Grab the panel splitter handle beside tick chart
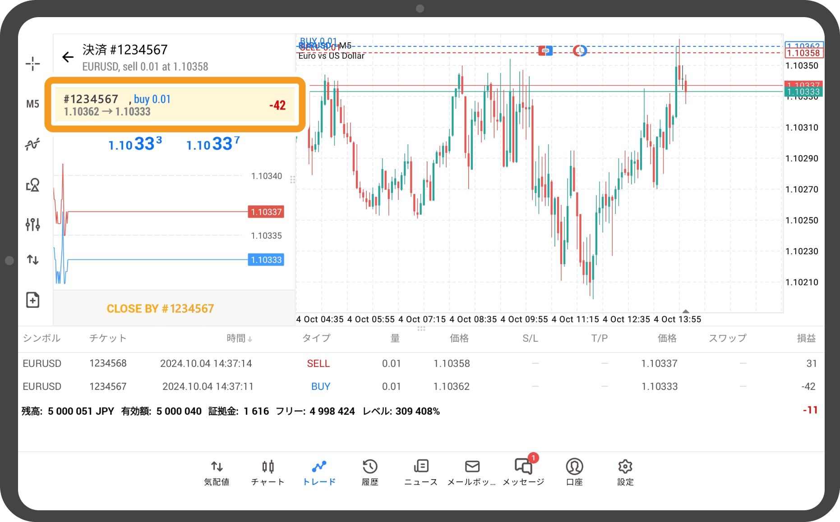The image size is (840, 522). point(293,180)
